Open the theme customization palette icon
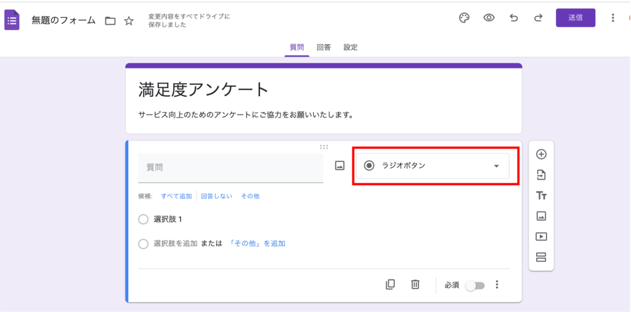 click(465, 18)
